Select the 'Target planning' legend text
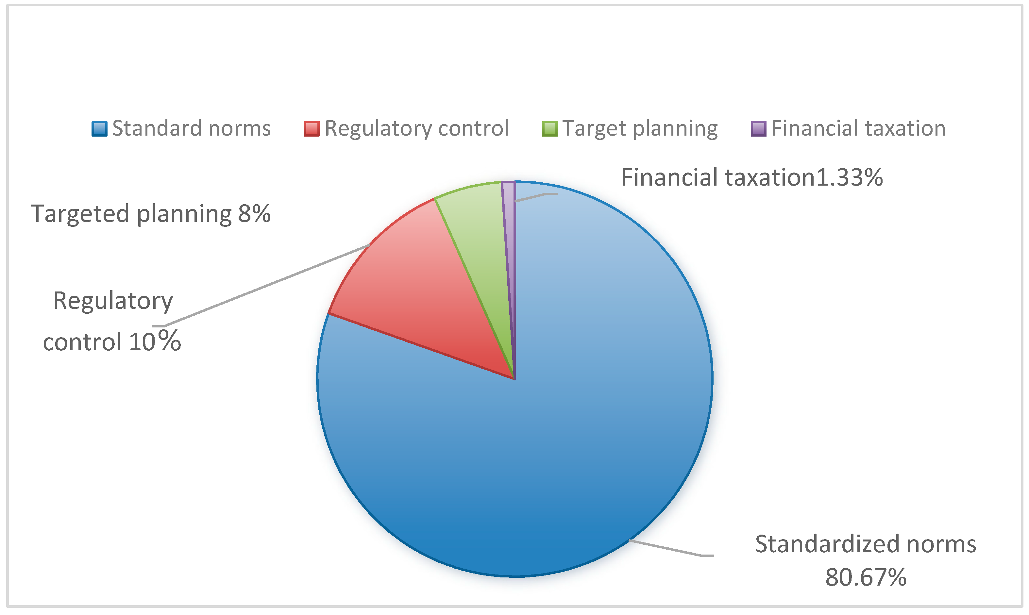The height and width of the screenshot is (615, 1029). pos(640,128)
